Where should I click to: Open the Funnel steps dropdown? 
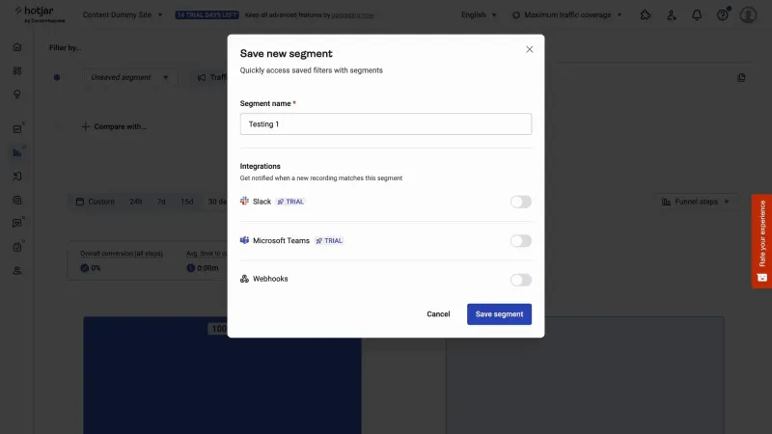click(696, 202)
